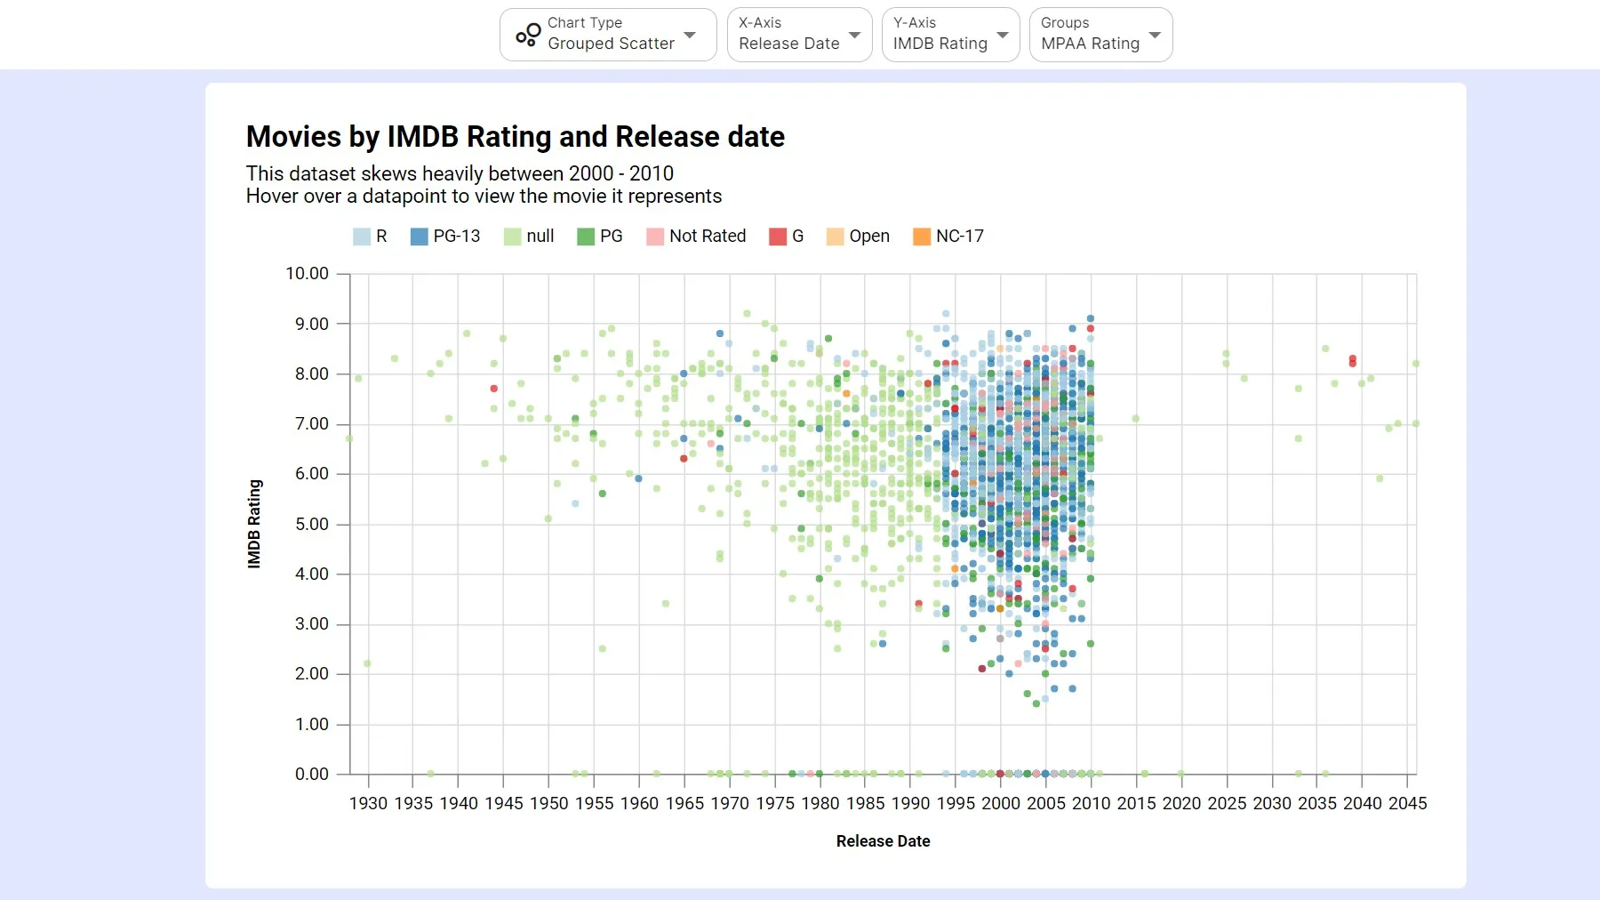The width and height of the screenshot is (1600, 900).
Task: Click the 5.00 y-axis tick label
Action: click(312, 524)
